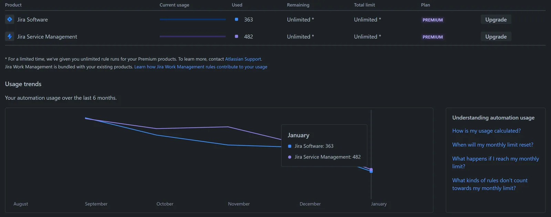
Task: Click the December axis label
Action: tap(310, 204)
